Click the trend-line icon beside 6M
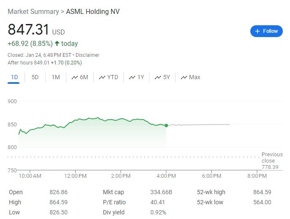Screen dimensions: 290x219 [x=75, y=77]
